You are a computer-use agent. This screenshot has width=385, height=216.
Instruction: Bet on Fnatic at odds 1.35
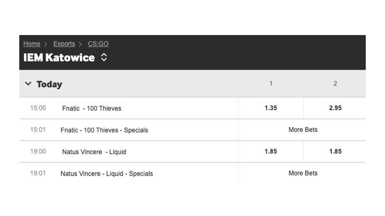pyautogui.click(x=270, y=108)
